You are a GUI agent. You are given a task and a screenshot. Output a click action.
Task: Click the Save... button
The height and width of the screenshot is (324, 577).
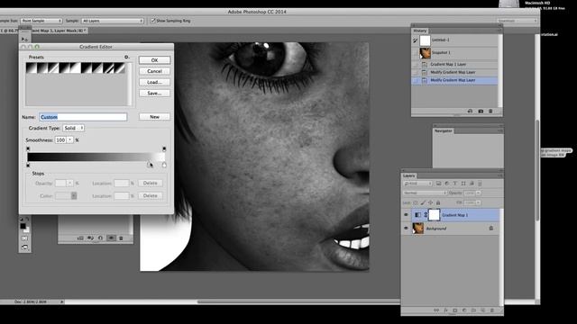tap(154, 94)
